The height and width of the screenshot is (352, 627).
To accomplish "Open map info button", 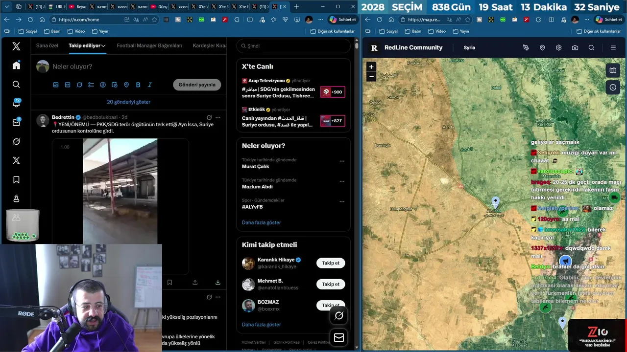I will (x=613, y=88).
